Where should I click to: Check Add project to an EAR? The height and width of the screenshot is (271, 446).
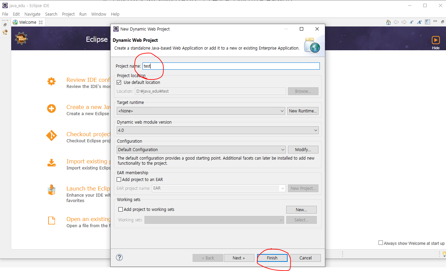coord(119,179)
